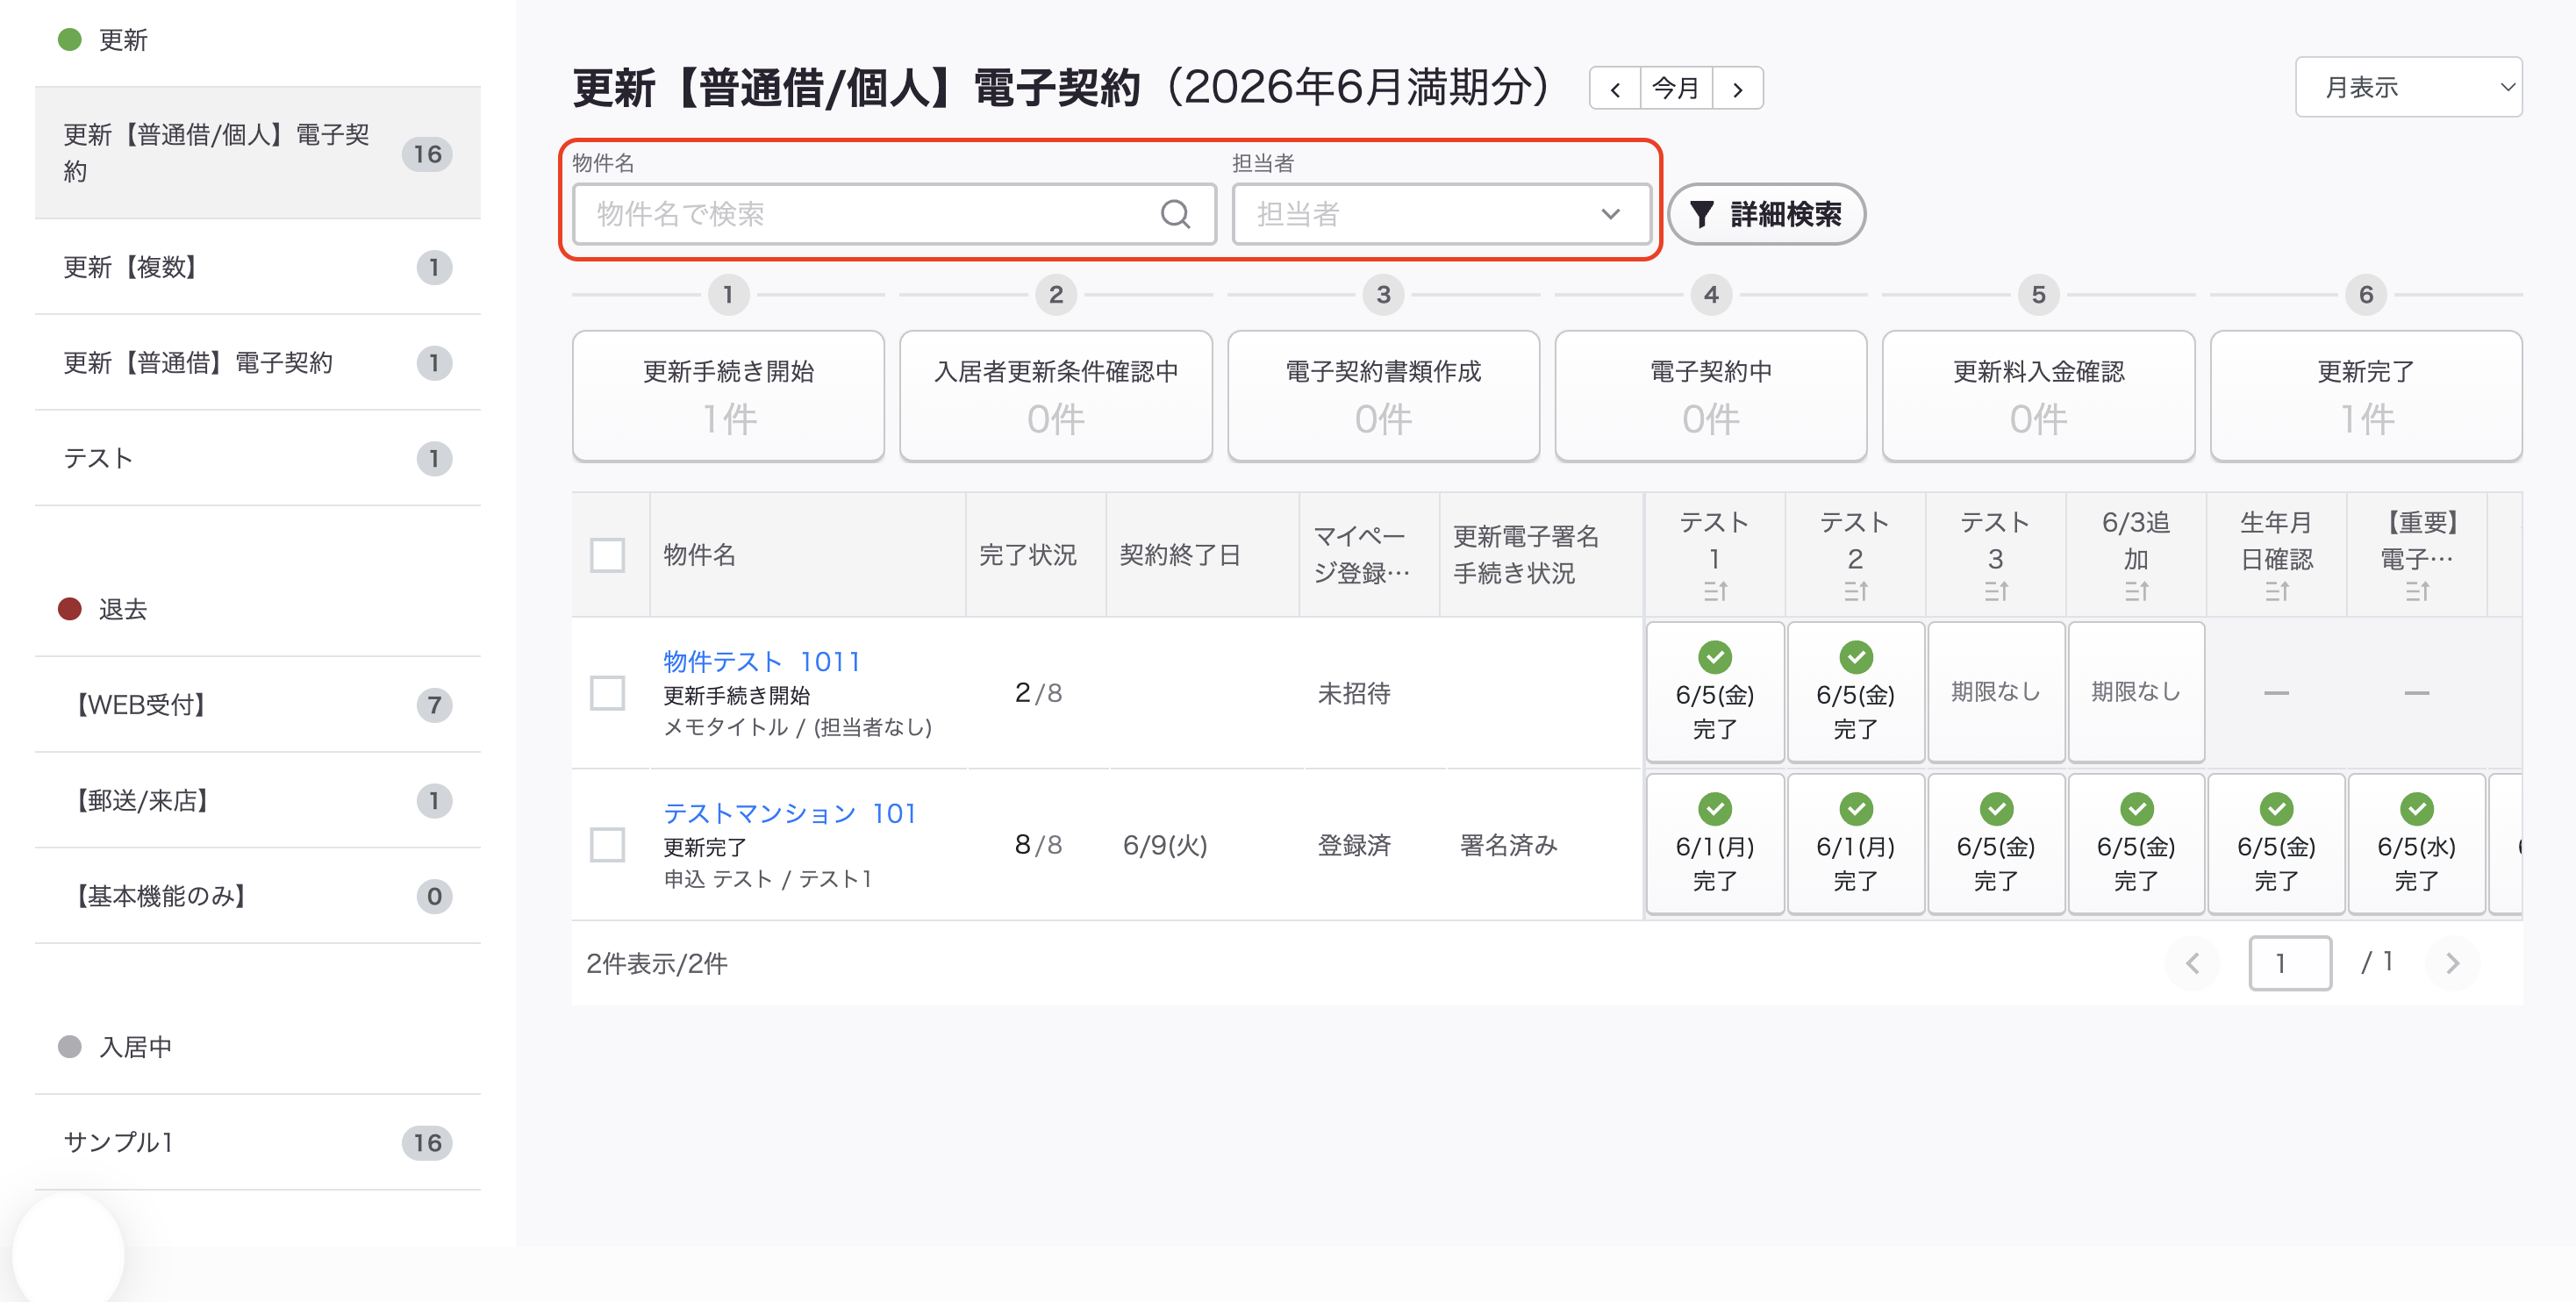Sort by the 【重要】電子… column icon
This screenshot has width=2576, height=1302.
pos(2417,592)
